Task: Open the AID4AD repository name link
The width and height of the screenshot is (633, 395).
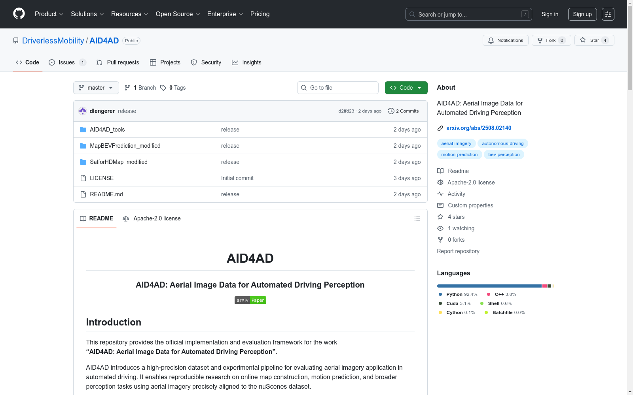Action: [x=104, y=41]
